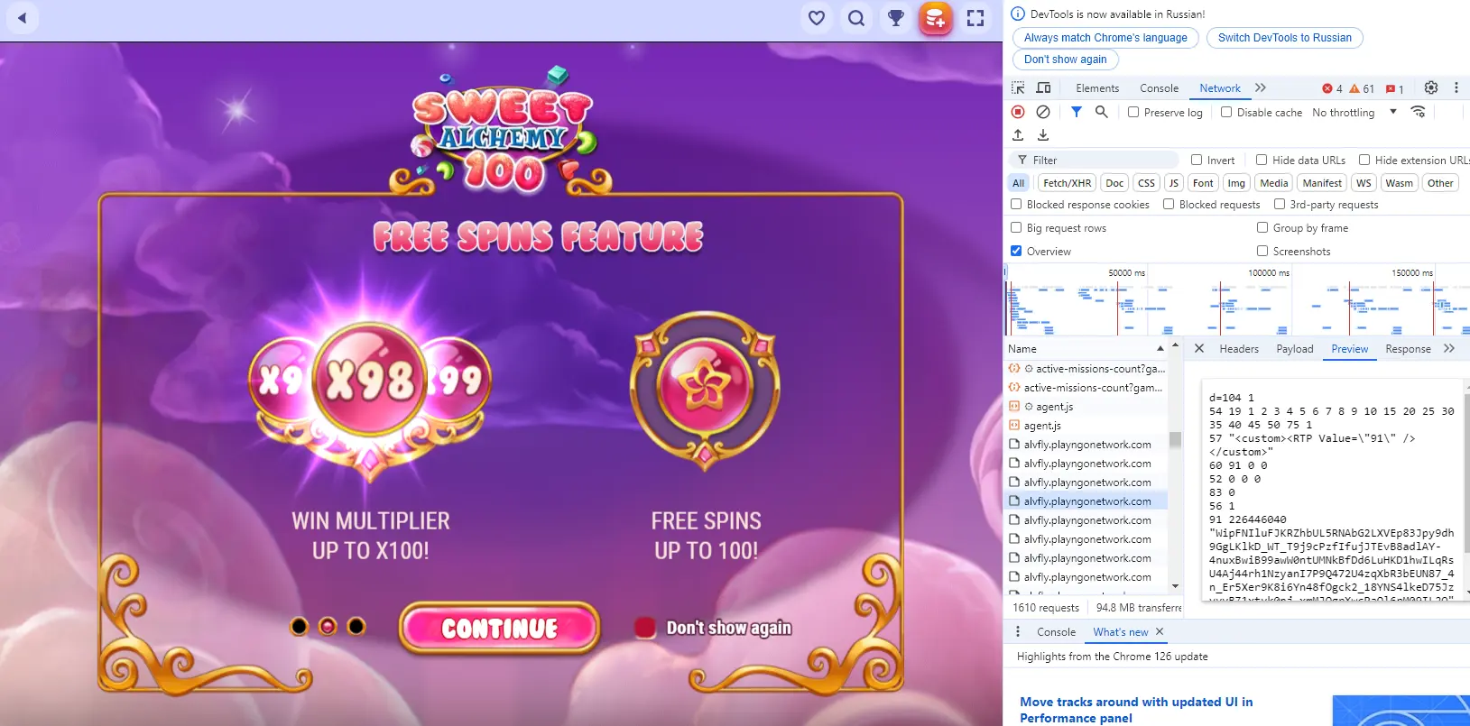Check the Blocked requests checkbox
Image resolution: width=1470 pixels, height=726 pixels.
pyautogui.click(x=1169, y=204)
